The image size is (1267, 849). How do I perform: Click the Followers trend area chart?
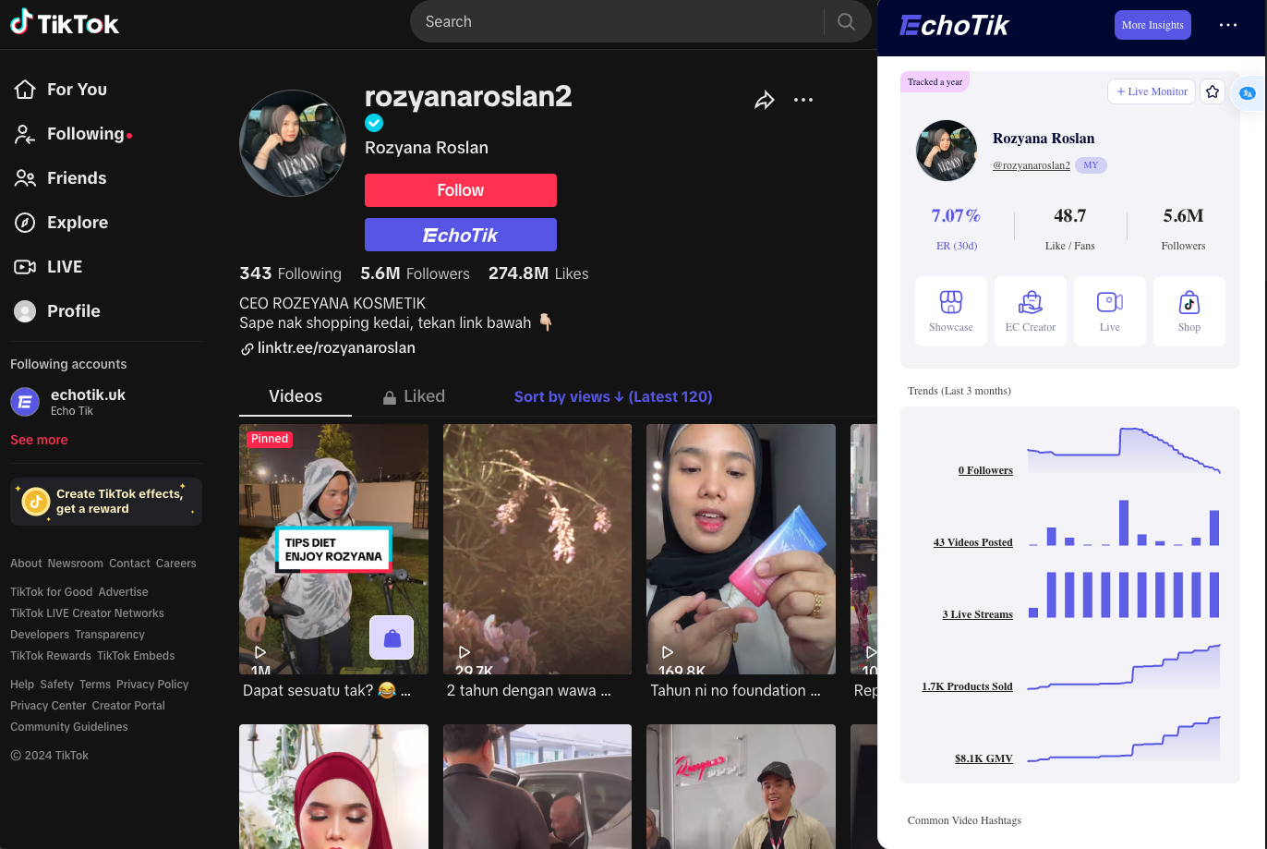click(x=1124, y=450)
